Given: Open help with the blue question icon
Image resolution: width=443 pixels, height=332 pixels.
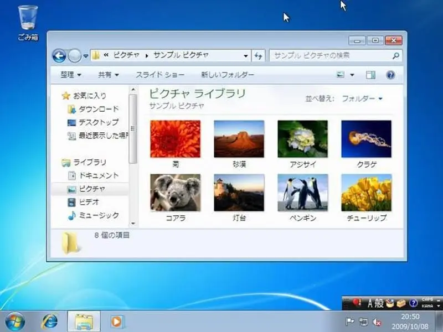Looking at the screenshot, I should [x=390, y=75].
